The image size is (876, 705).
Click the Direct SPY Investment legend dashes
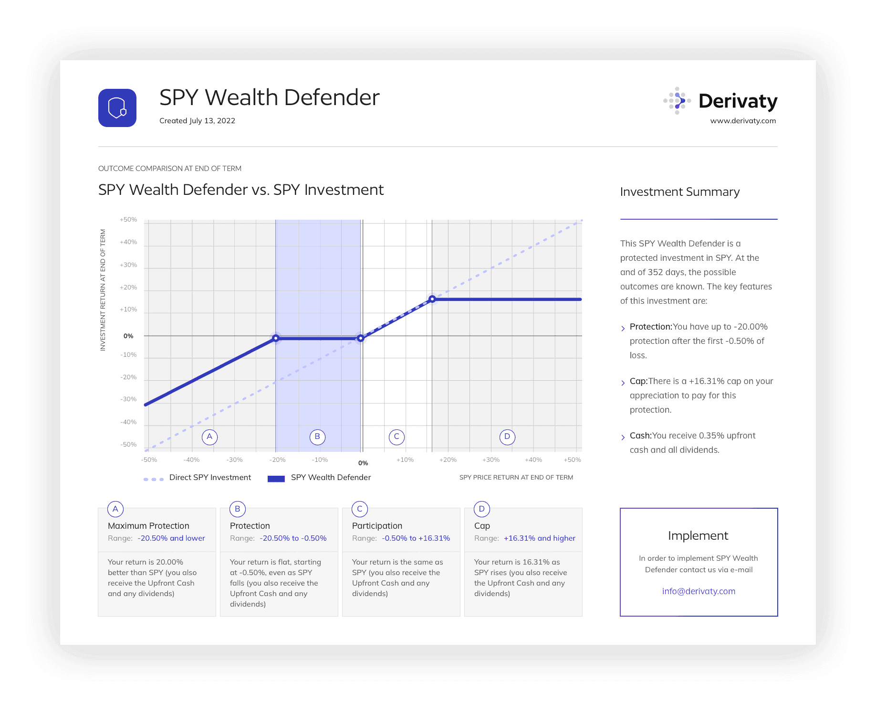pos(154,479)
